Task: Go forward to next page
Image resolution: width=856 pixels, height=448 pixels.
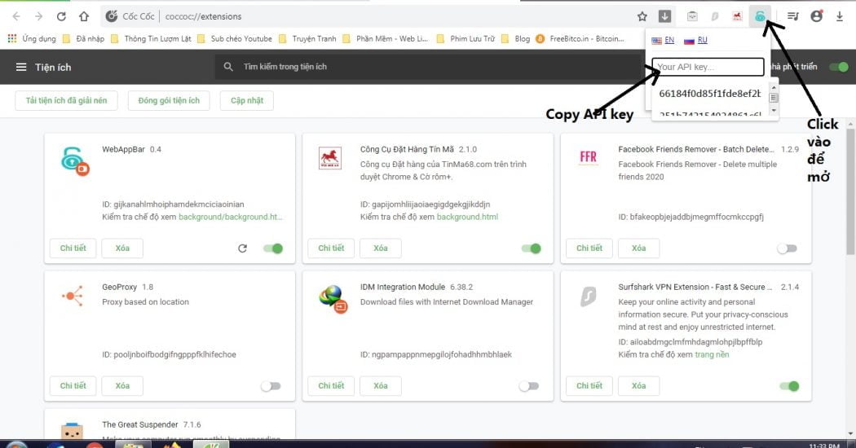Action: point(39,16)
